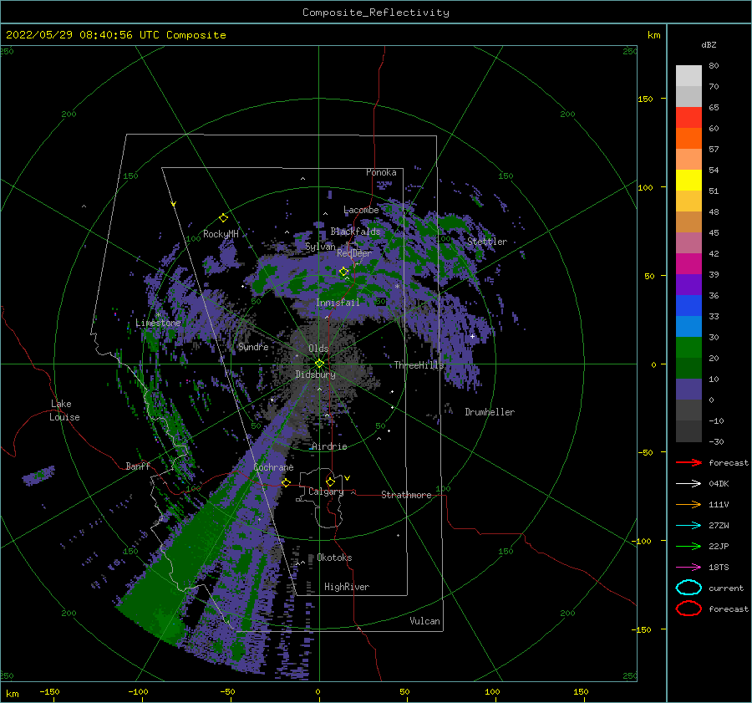Click the cyan 27ZW arrow icon
752x703 pixels.
point(688,526)
